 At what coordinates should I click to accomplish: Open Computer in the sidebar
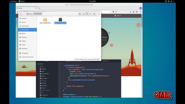[x=27, y=53]
